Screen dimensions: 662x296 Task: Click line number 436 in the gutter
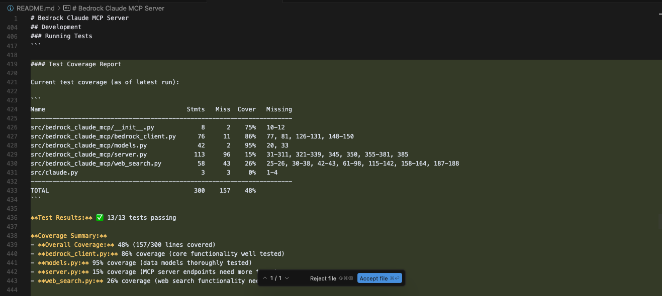coord(12,218)
